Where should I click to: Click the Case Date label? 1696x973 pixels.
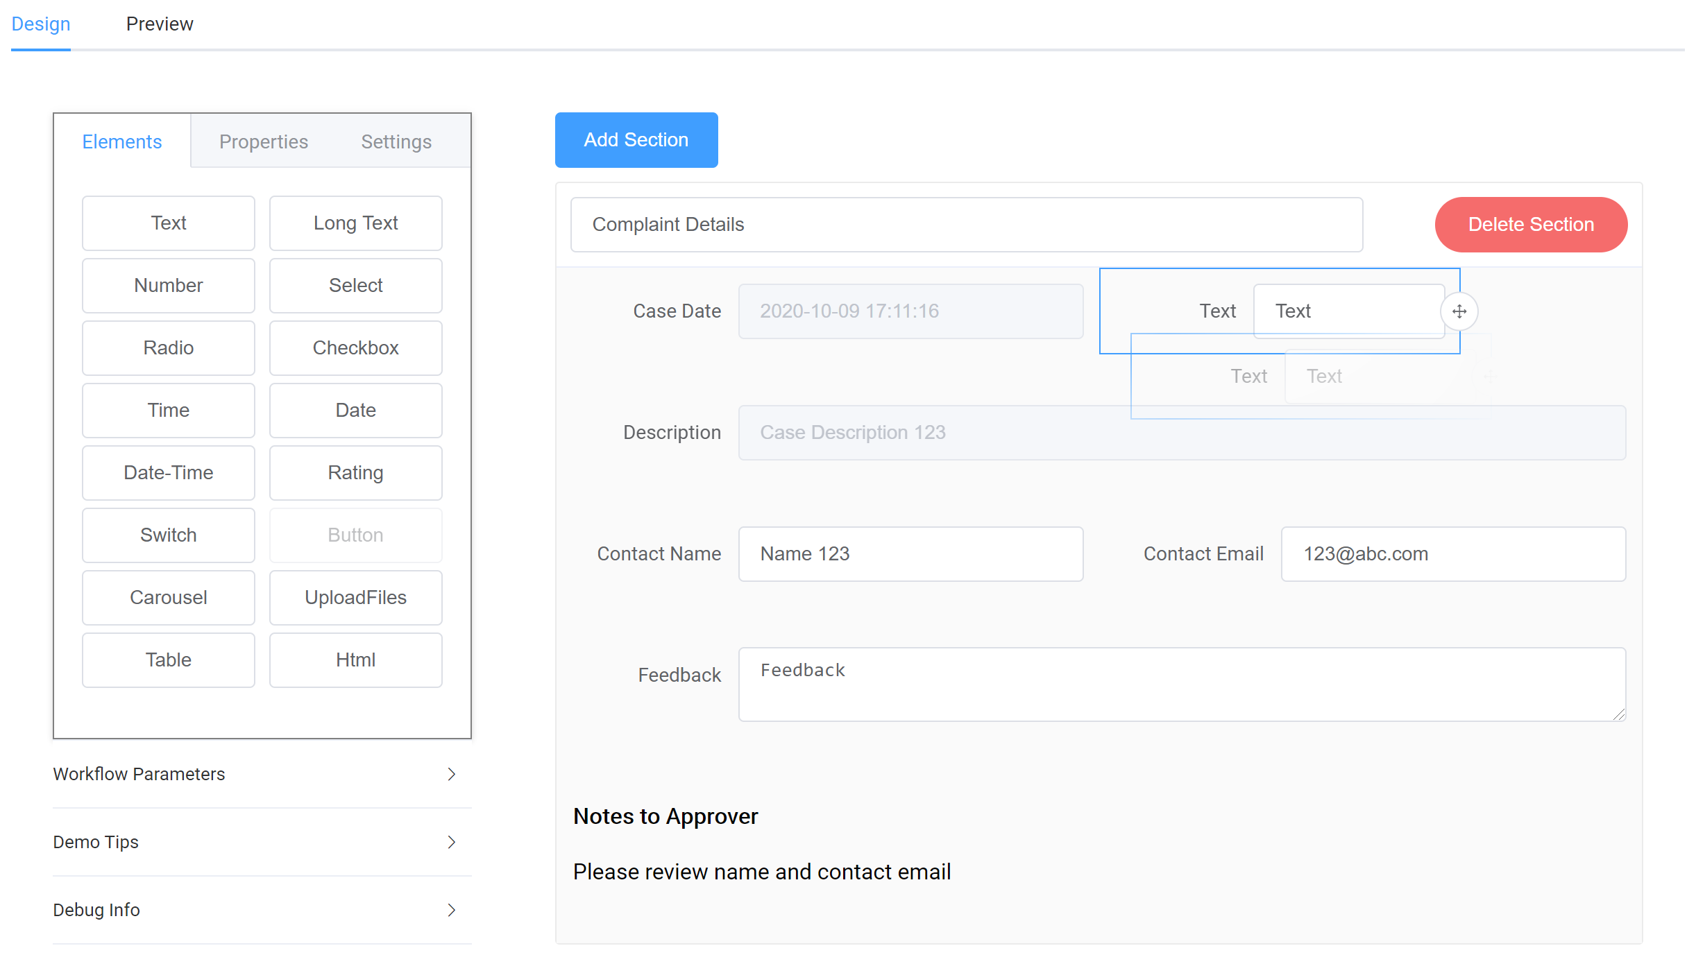coord(677,311)
